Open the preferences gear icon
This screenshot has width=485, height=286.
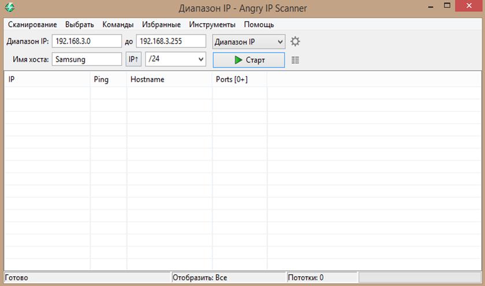(295, 42)
